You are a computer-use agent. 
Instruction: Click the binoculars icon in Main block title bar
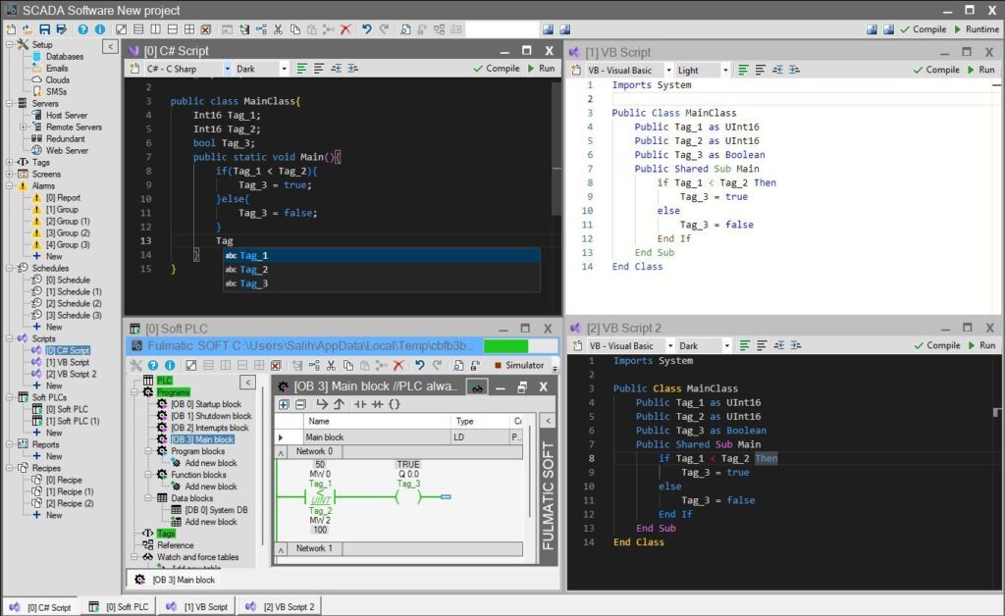[x=476, y=387]
